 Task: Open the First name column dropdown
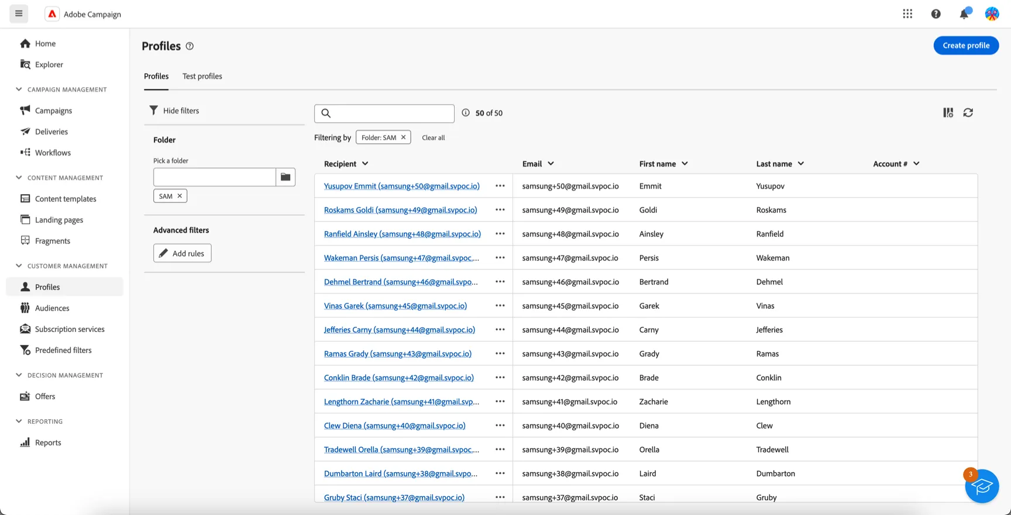pyautogui.click(x=685, y=164)
